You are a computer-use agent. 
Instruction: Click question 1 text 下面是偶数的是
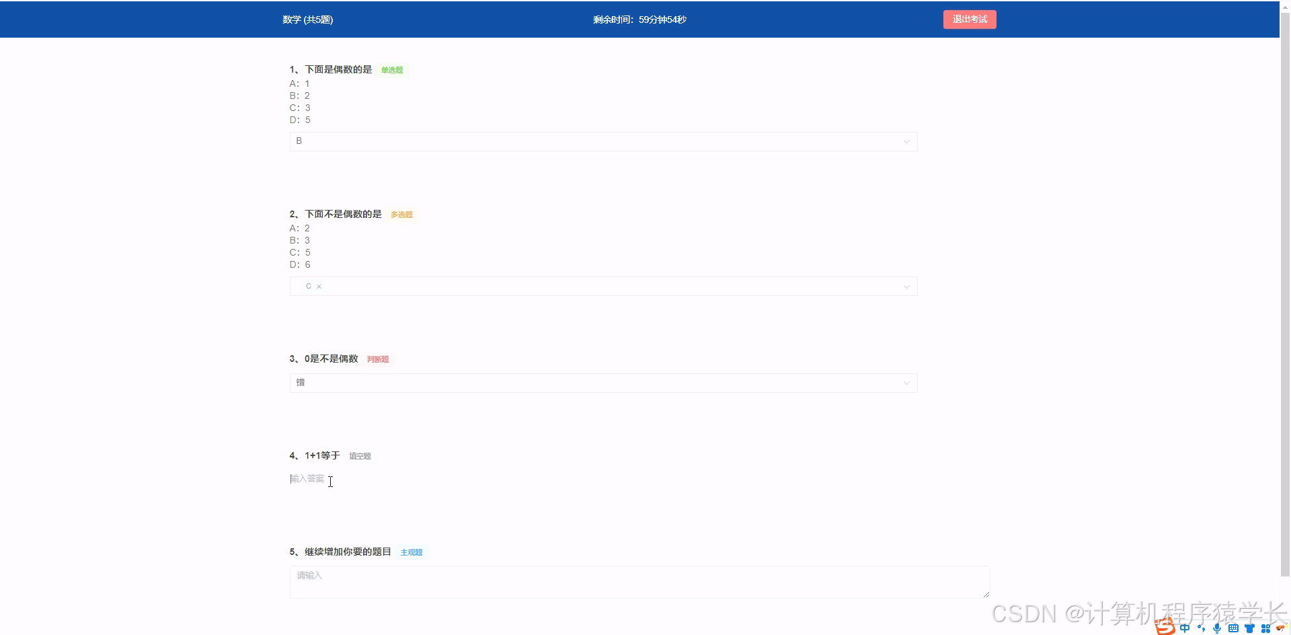pyautogui.click(x=338, y=69)
